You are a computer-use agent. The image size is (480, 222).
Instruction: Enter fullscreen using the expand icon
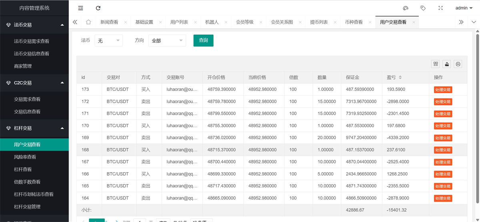click(441, 8)
